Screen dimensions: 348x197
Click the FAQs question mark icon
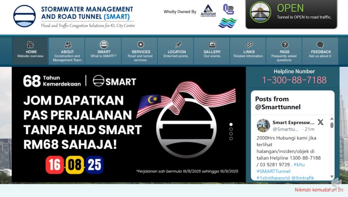coord(285,45)
